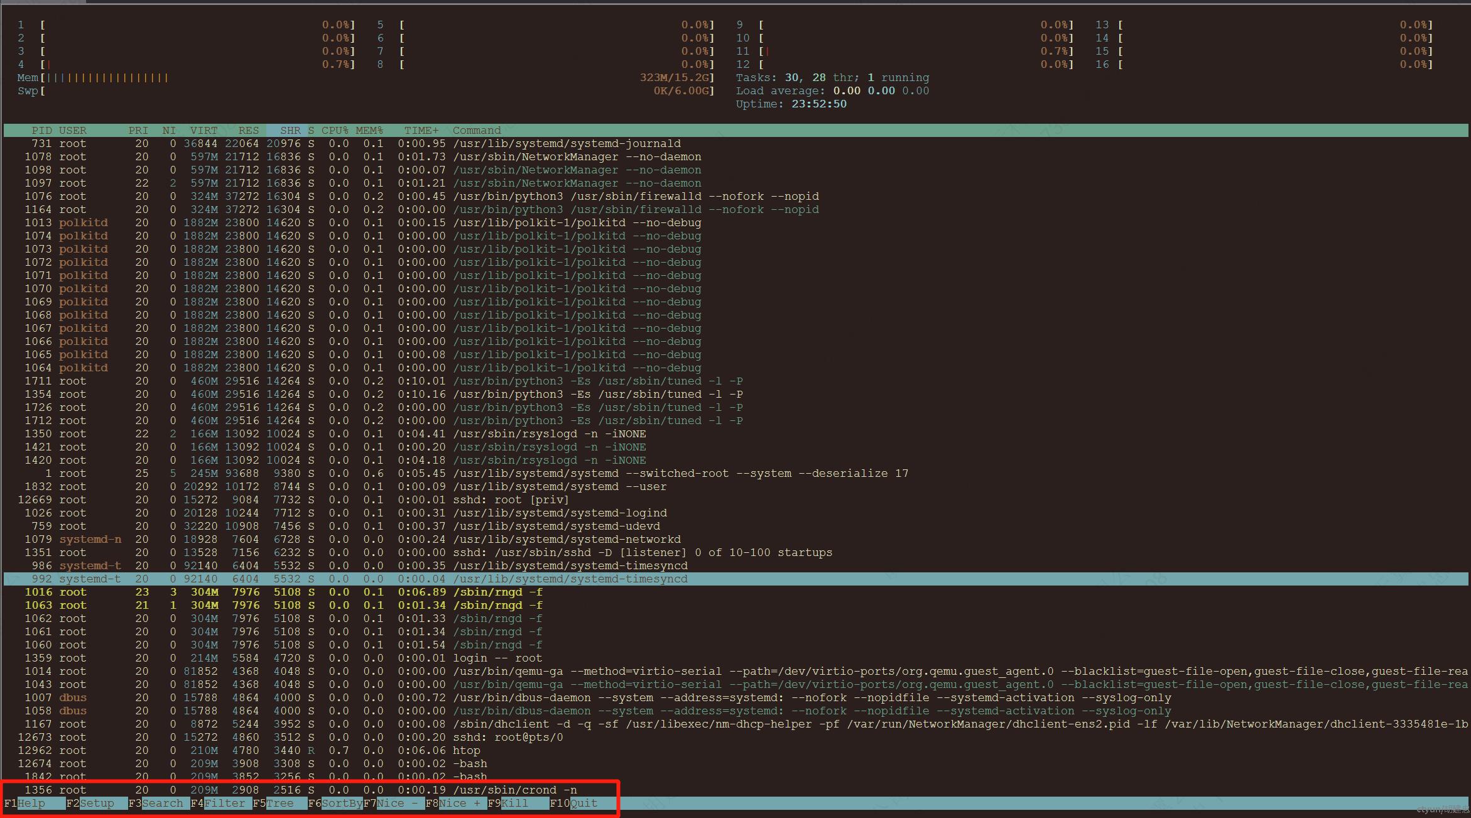Screen dimensions: 1471x818
Task: Select PID 1076 firewalld process row
Action: click(735, 197)
